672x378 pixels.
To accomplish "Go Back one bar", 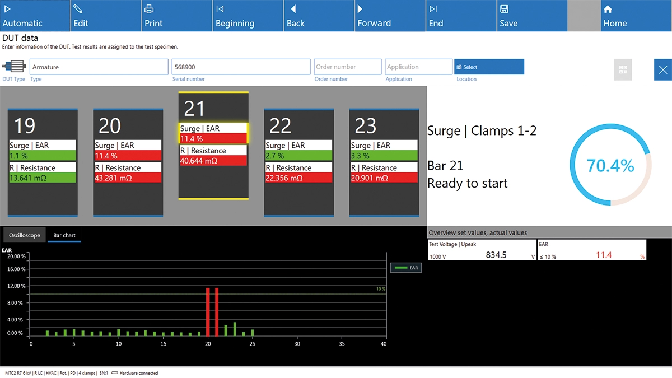I will (319, 16).
